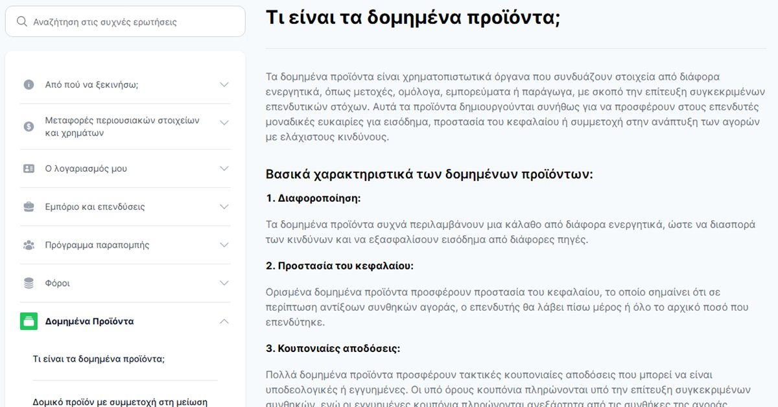Click the 3. Κουπονιαίες αποδόσεις subheading
778x407 pixels.
[x=333, y=348]
